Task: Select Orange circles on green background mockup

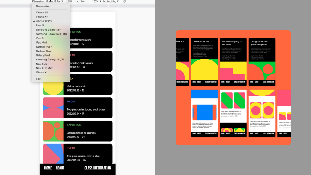Action: [x=262, y=62]
